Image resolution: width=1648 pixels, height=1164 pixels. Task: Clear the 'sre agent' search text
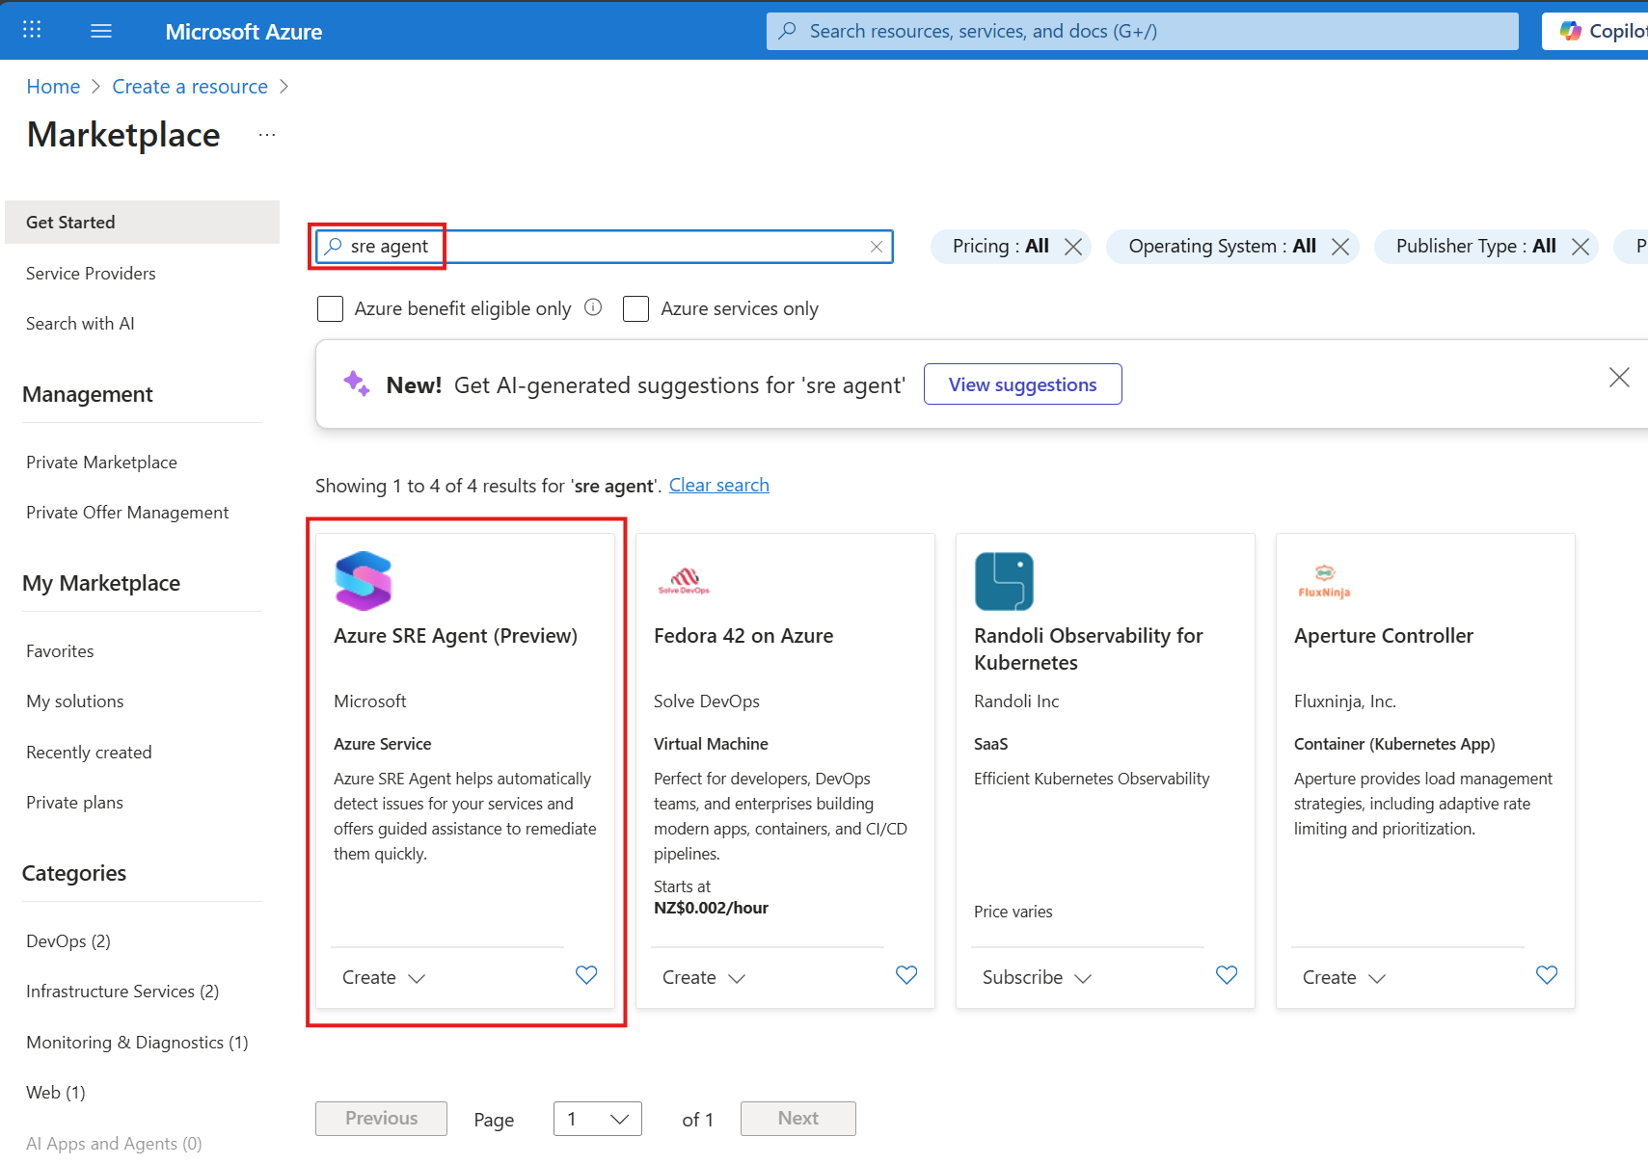pyautogui.click(x=876, y=247)
